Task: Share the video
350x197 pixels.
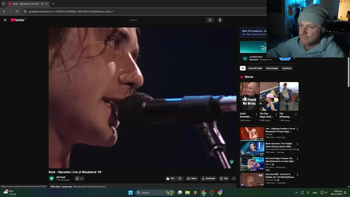Action: pos(192,178)
